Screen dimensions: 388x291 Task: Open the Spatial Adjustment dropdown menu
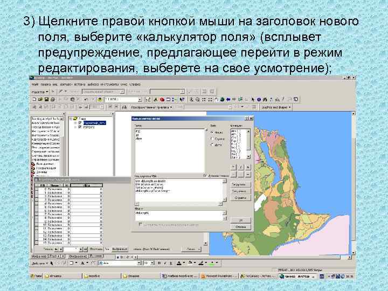point(151,107)
